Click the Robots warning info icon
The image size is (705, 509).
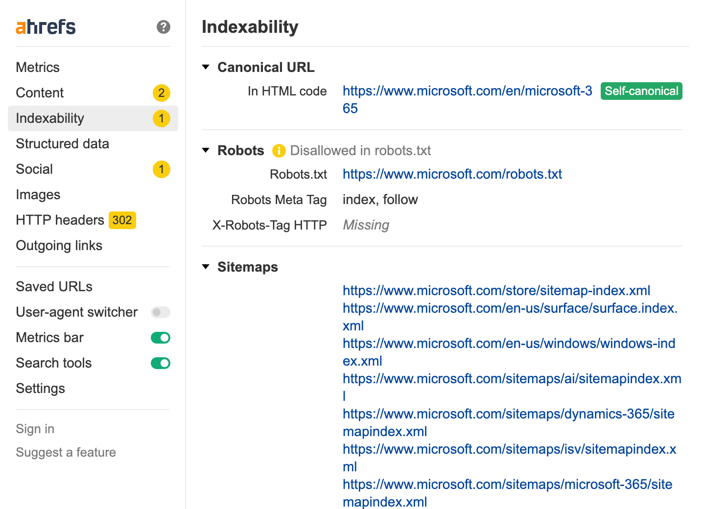[x=279, y=151]
